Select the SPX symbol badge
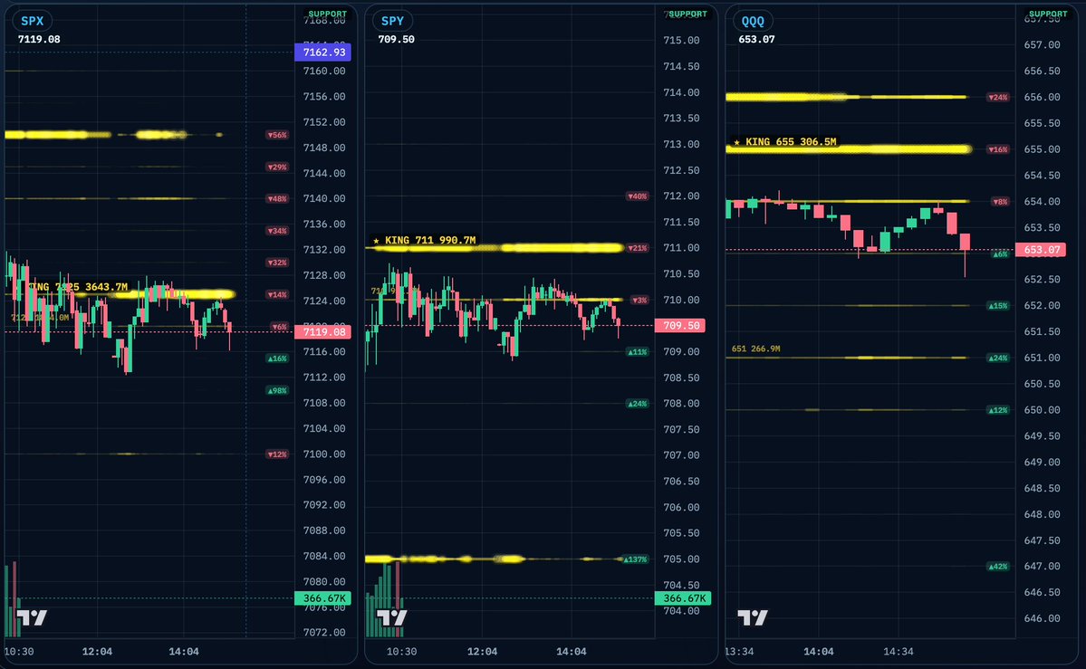Screen dimensions: 1086x669 pos(32,21)
